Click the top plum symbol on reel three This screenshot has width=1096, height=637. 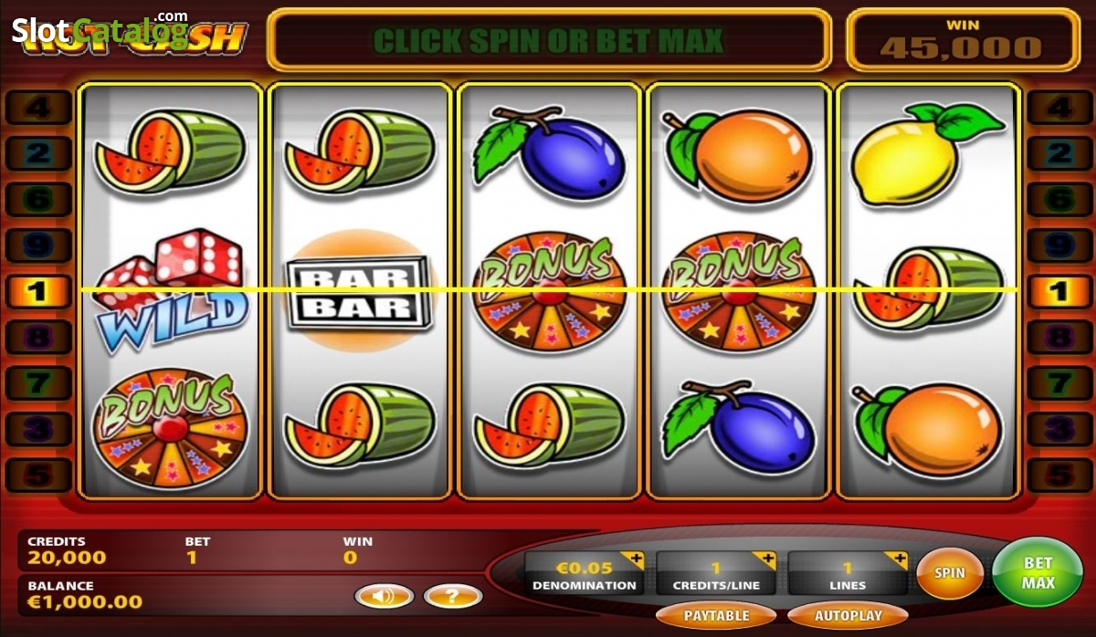549,152
